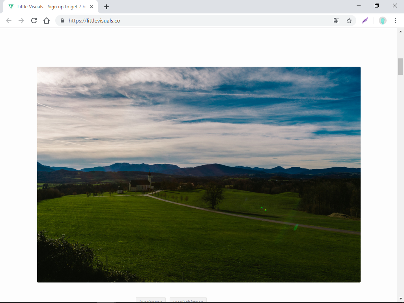404x303 pixels.
Task: Go forward to the next page
Action: (x=21, y=21)
